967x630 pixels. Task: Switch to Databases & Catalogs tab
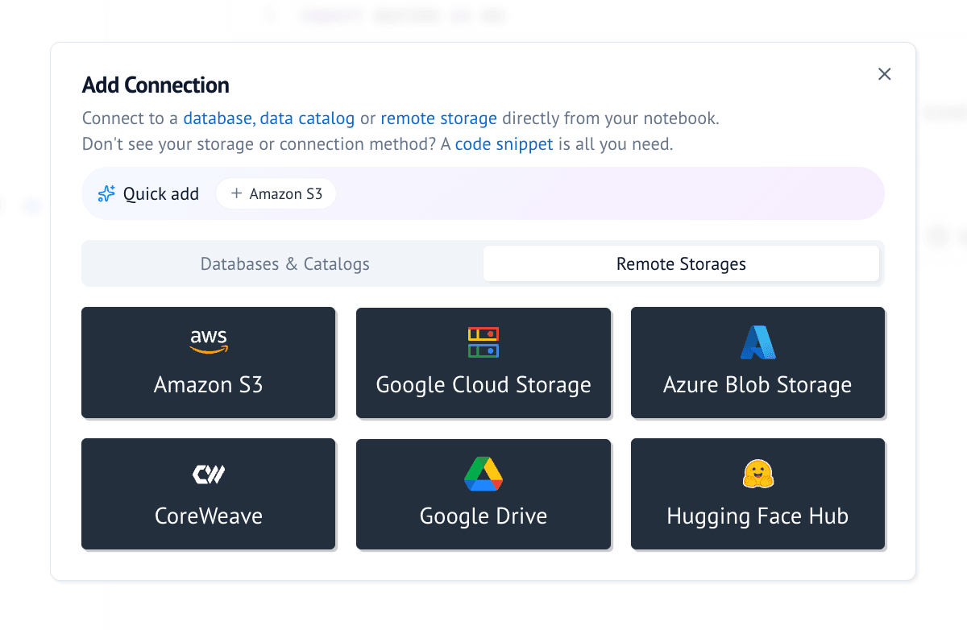point(285,263)
